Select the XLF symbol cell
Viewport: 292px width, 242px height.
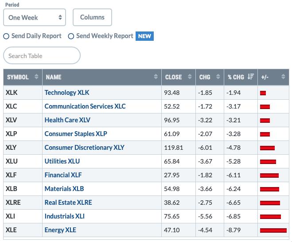coord(23,175)
